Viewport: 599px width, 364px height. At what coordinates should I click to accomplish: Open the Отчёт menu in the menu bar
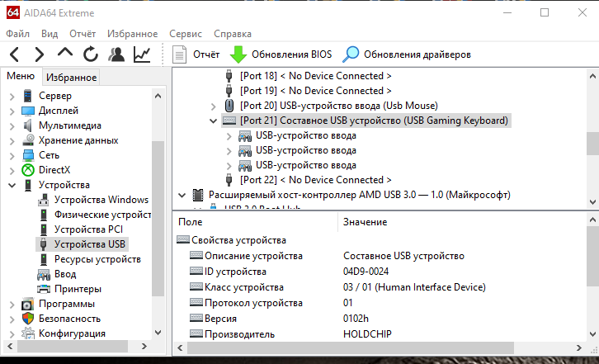(x=83, y=34)
